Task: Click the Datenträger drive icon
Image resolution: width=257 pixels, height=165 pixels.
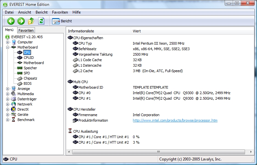Action: pyautogui.click(x=14, y=99)
